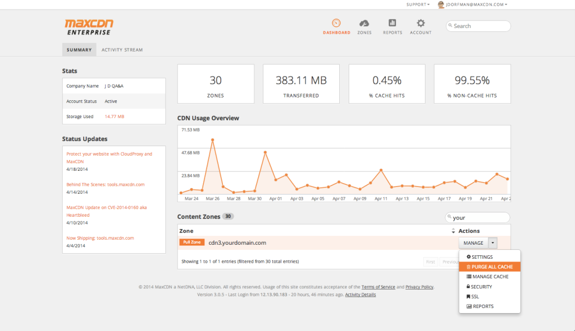Viewport: 575px width, 331px height.
Task: Choose Settings from the Manage menu
Action: [490, 257]
